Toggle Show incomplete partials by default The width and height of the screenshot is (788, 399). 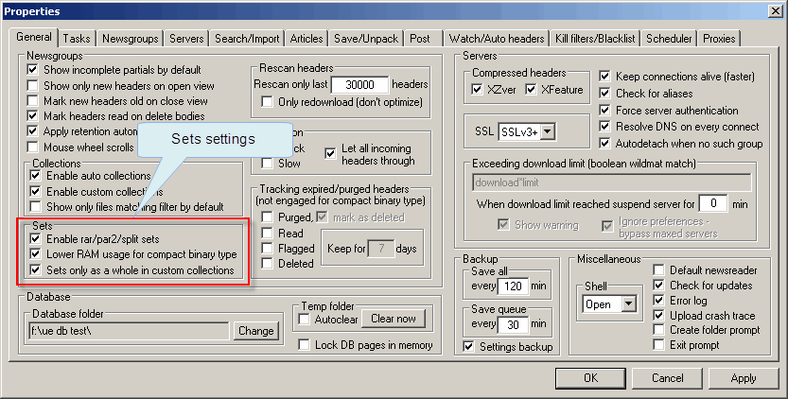point(33,70)
